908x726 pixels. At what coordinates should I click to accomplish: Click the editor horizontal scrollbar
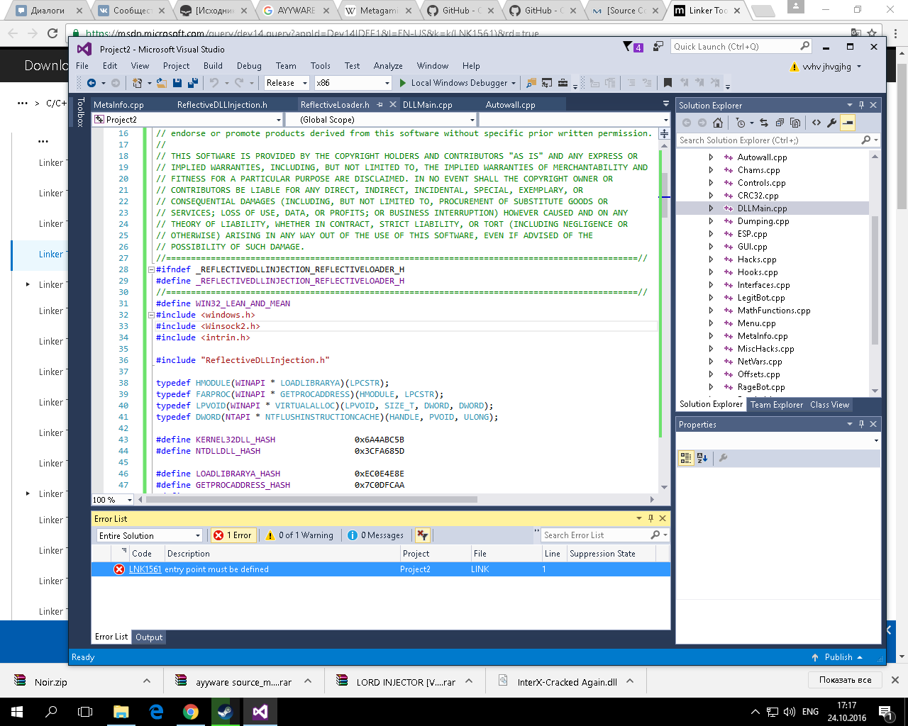(312, 499)
